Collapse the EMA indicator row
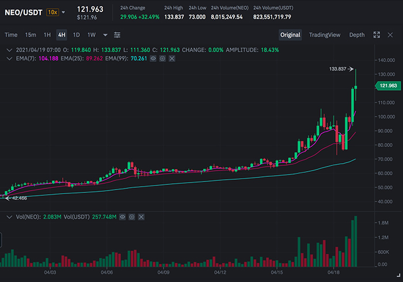This screenshot has width=403, height=282. tap(7, 59)
